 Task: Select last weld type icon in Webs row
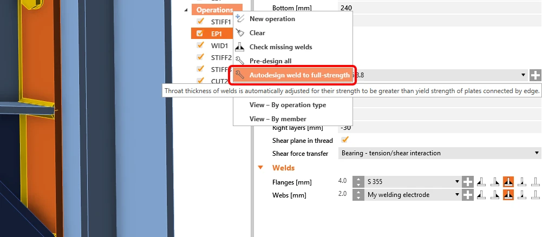click(535, 194)
